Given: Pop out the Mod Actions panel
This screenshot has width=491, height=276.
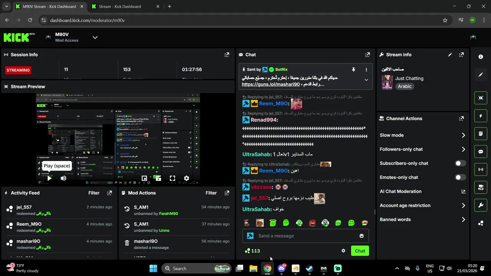Looking at the screenshot, I should [227, 193].
